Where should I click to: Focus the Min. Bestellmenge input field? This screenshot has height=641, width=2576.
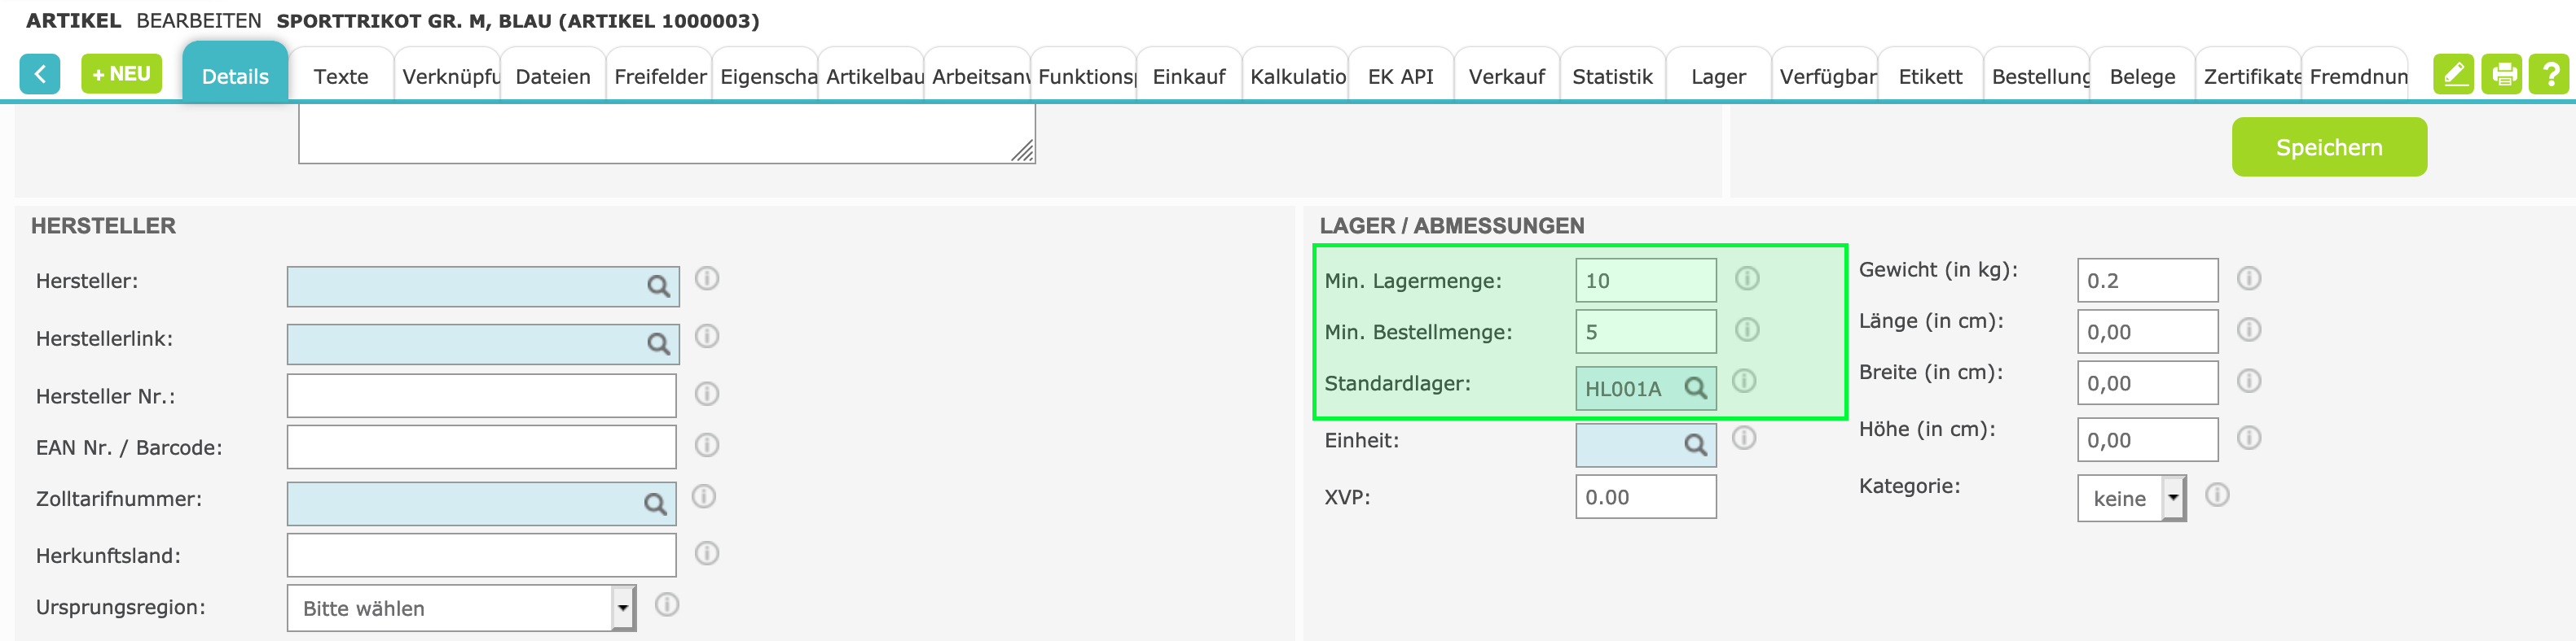coord(1645,332)
